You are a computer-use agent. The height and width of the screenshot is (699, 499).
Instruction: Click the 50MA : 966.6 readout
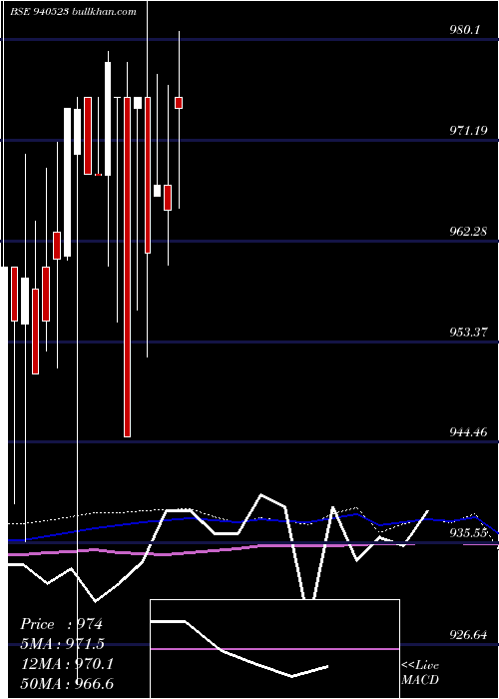pyautogui.click(x=67, y=683)
